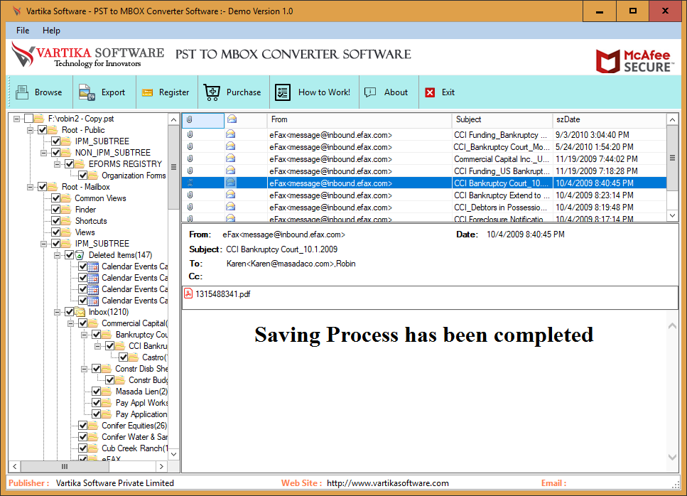Click the folder tree vertical scrollbar thumb
This screenshot has height=496, width=687.
(x=174, y=168)
